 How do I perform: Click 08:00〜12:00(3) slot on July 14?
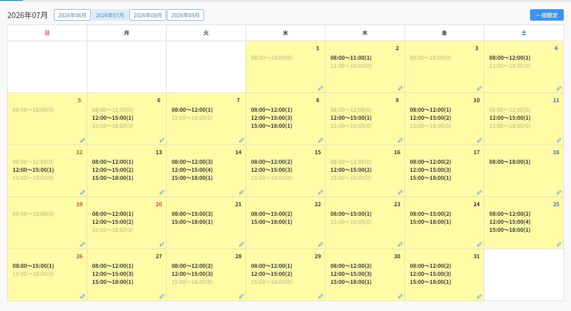coord(192,162)
